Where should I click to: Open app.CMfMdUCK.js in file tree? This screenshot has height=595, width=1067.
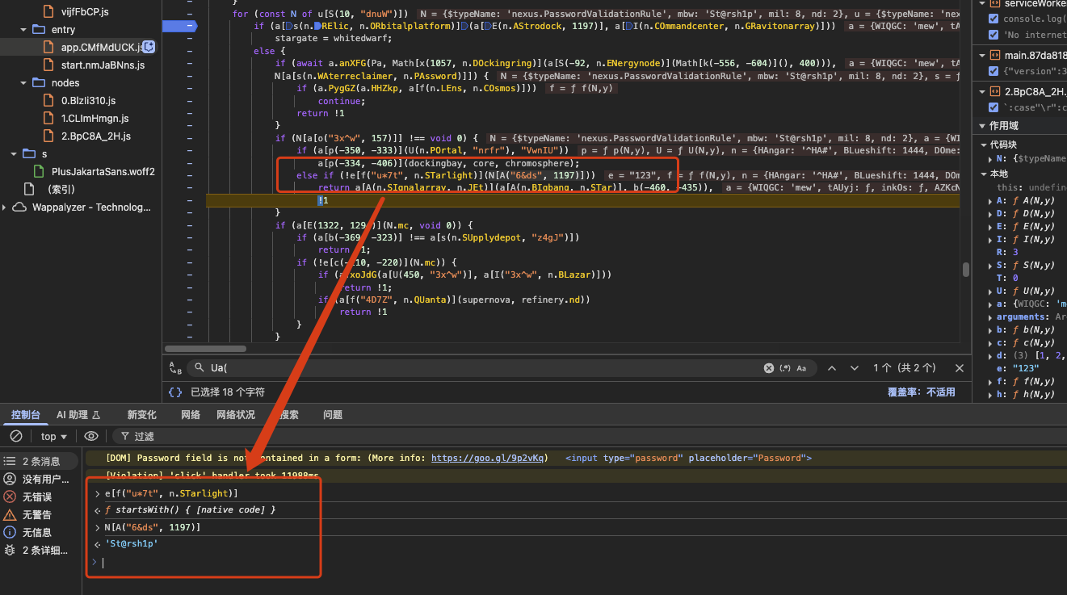(100, 48)
